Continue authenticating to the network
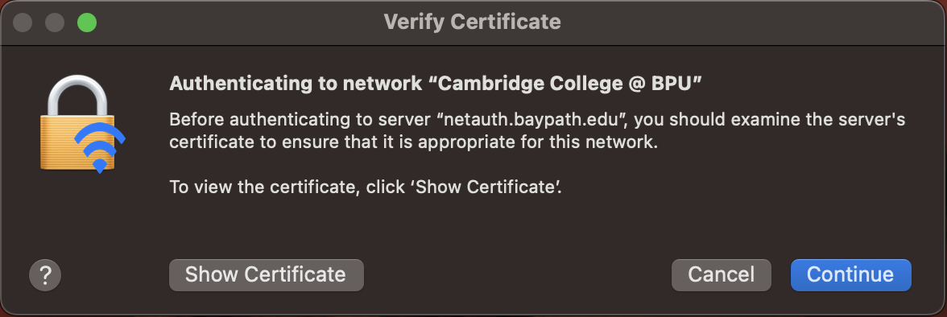947x317 pixels. (x=850, y=275)
